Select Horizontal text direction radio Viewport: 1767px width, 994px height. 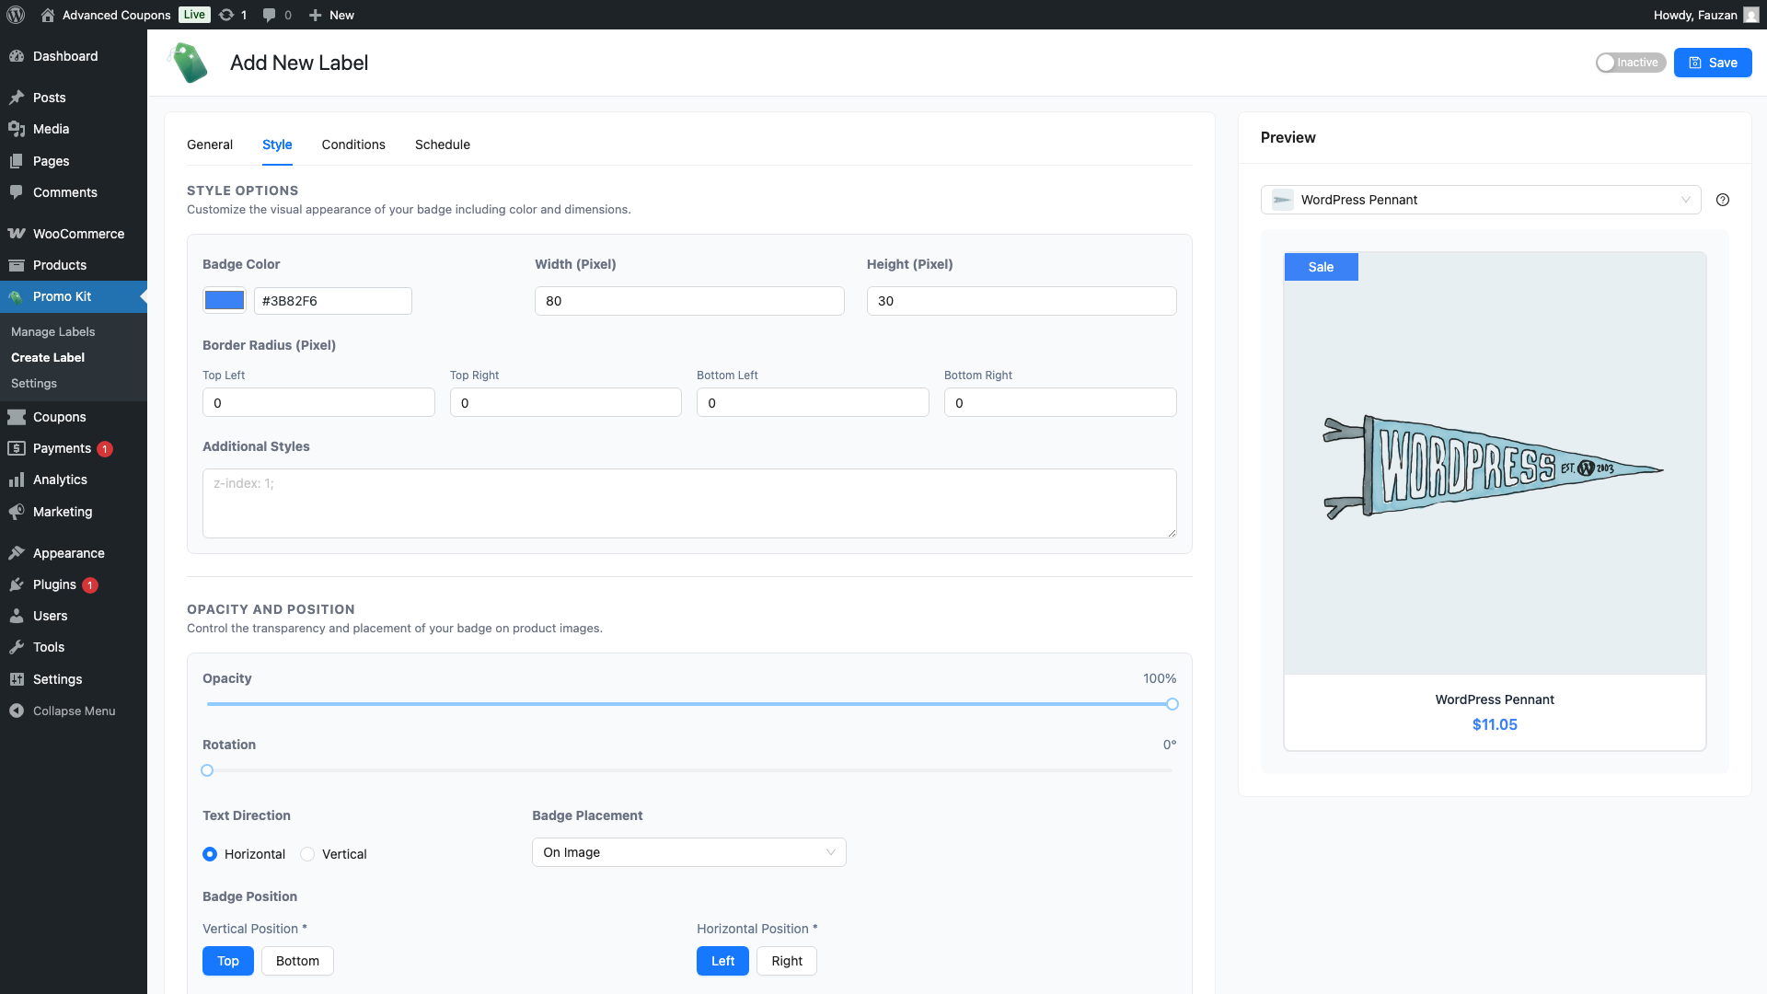tap(210, 854)
